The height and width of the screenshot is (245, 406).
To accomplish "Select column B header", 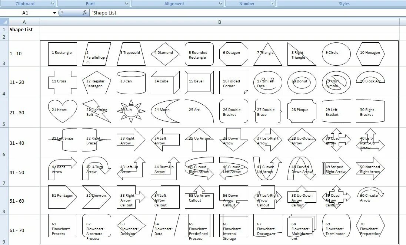I will click(220, 22).
